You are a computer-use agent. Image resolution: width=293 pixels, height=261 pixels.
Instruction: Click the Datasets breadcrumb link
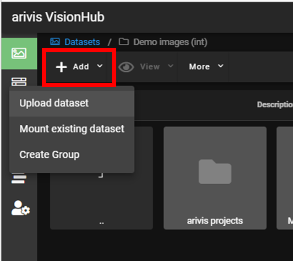pyautogui.click(x=82, y=42)
